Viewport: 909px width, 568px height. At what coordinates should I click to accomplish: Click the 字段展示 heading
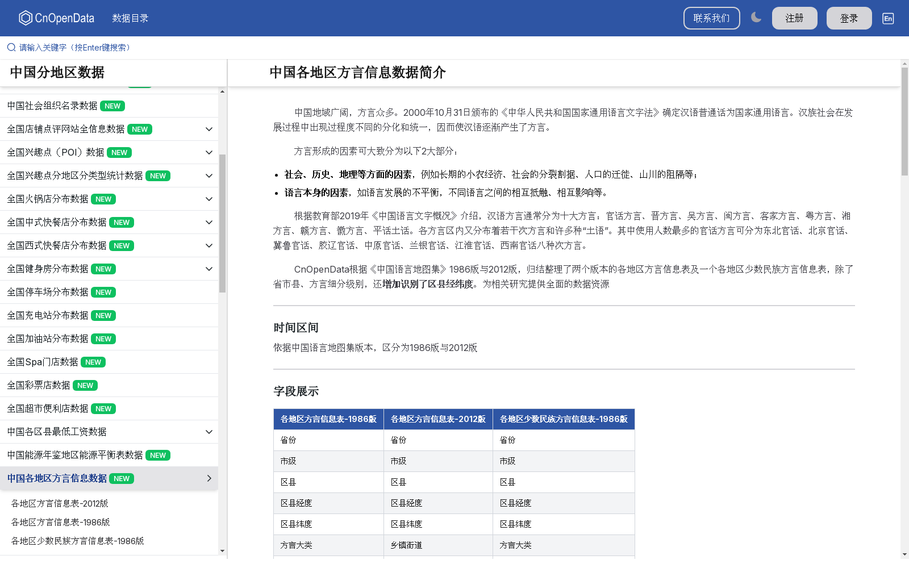(296, 391)
